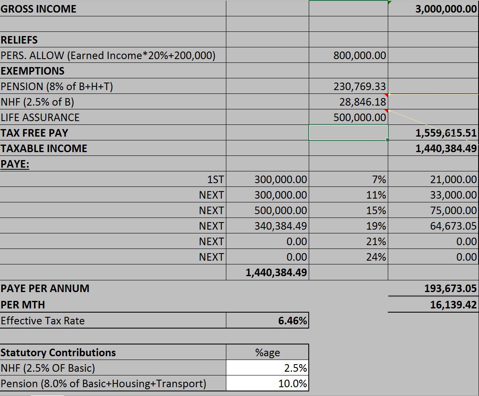
Task: Select the Taxable Income result in the last column
Action: 446,148
